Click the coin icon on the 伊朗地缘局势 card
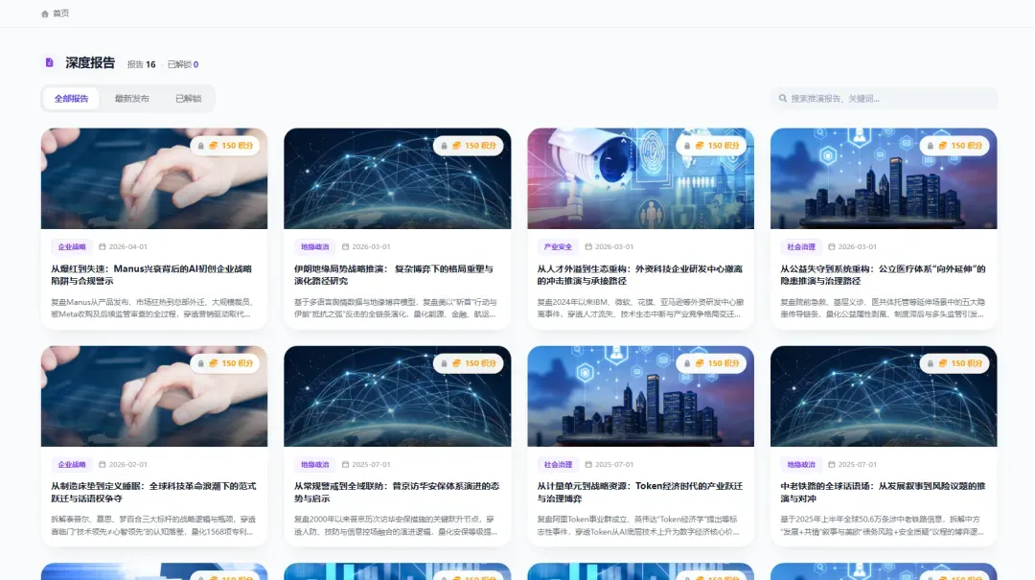 456,146
